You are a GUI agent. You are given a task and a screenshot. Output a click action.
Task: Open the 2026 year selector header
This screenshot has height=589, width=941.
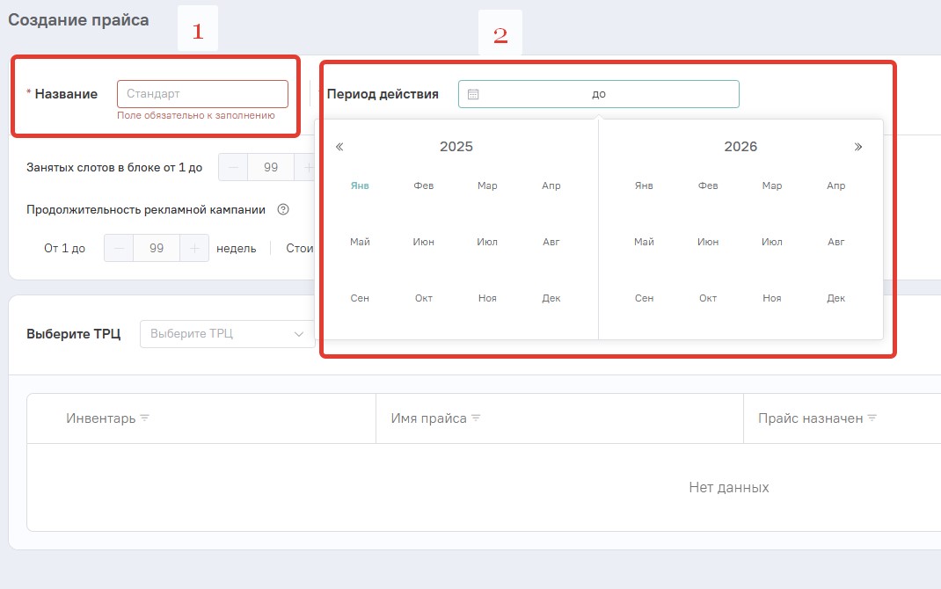740,147
